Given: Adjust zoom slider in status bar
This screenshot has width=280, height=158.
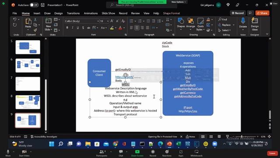Looking at the screenshot, I should [x=241, y=136].
